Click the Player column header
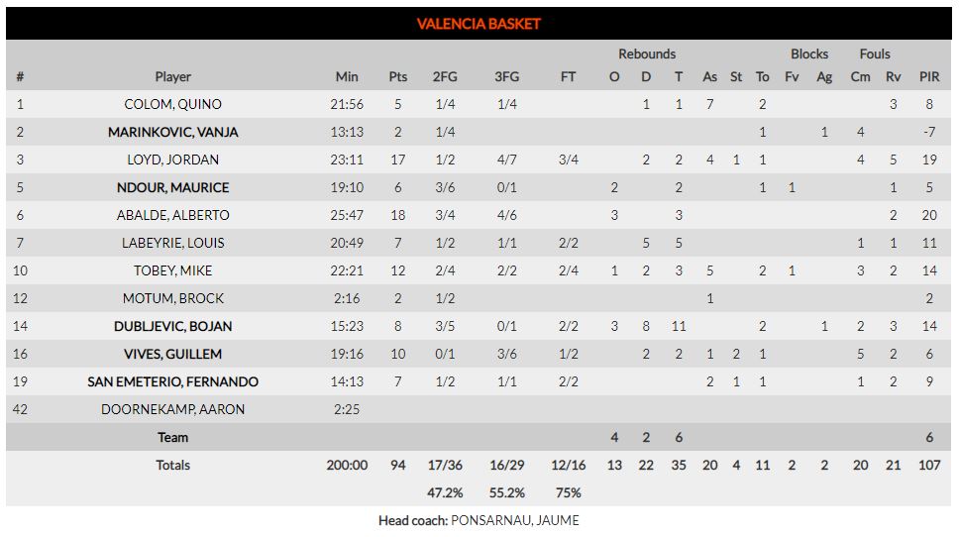Image resolution: width=959 pixels, height=537 pixels. pos(173,76)
